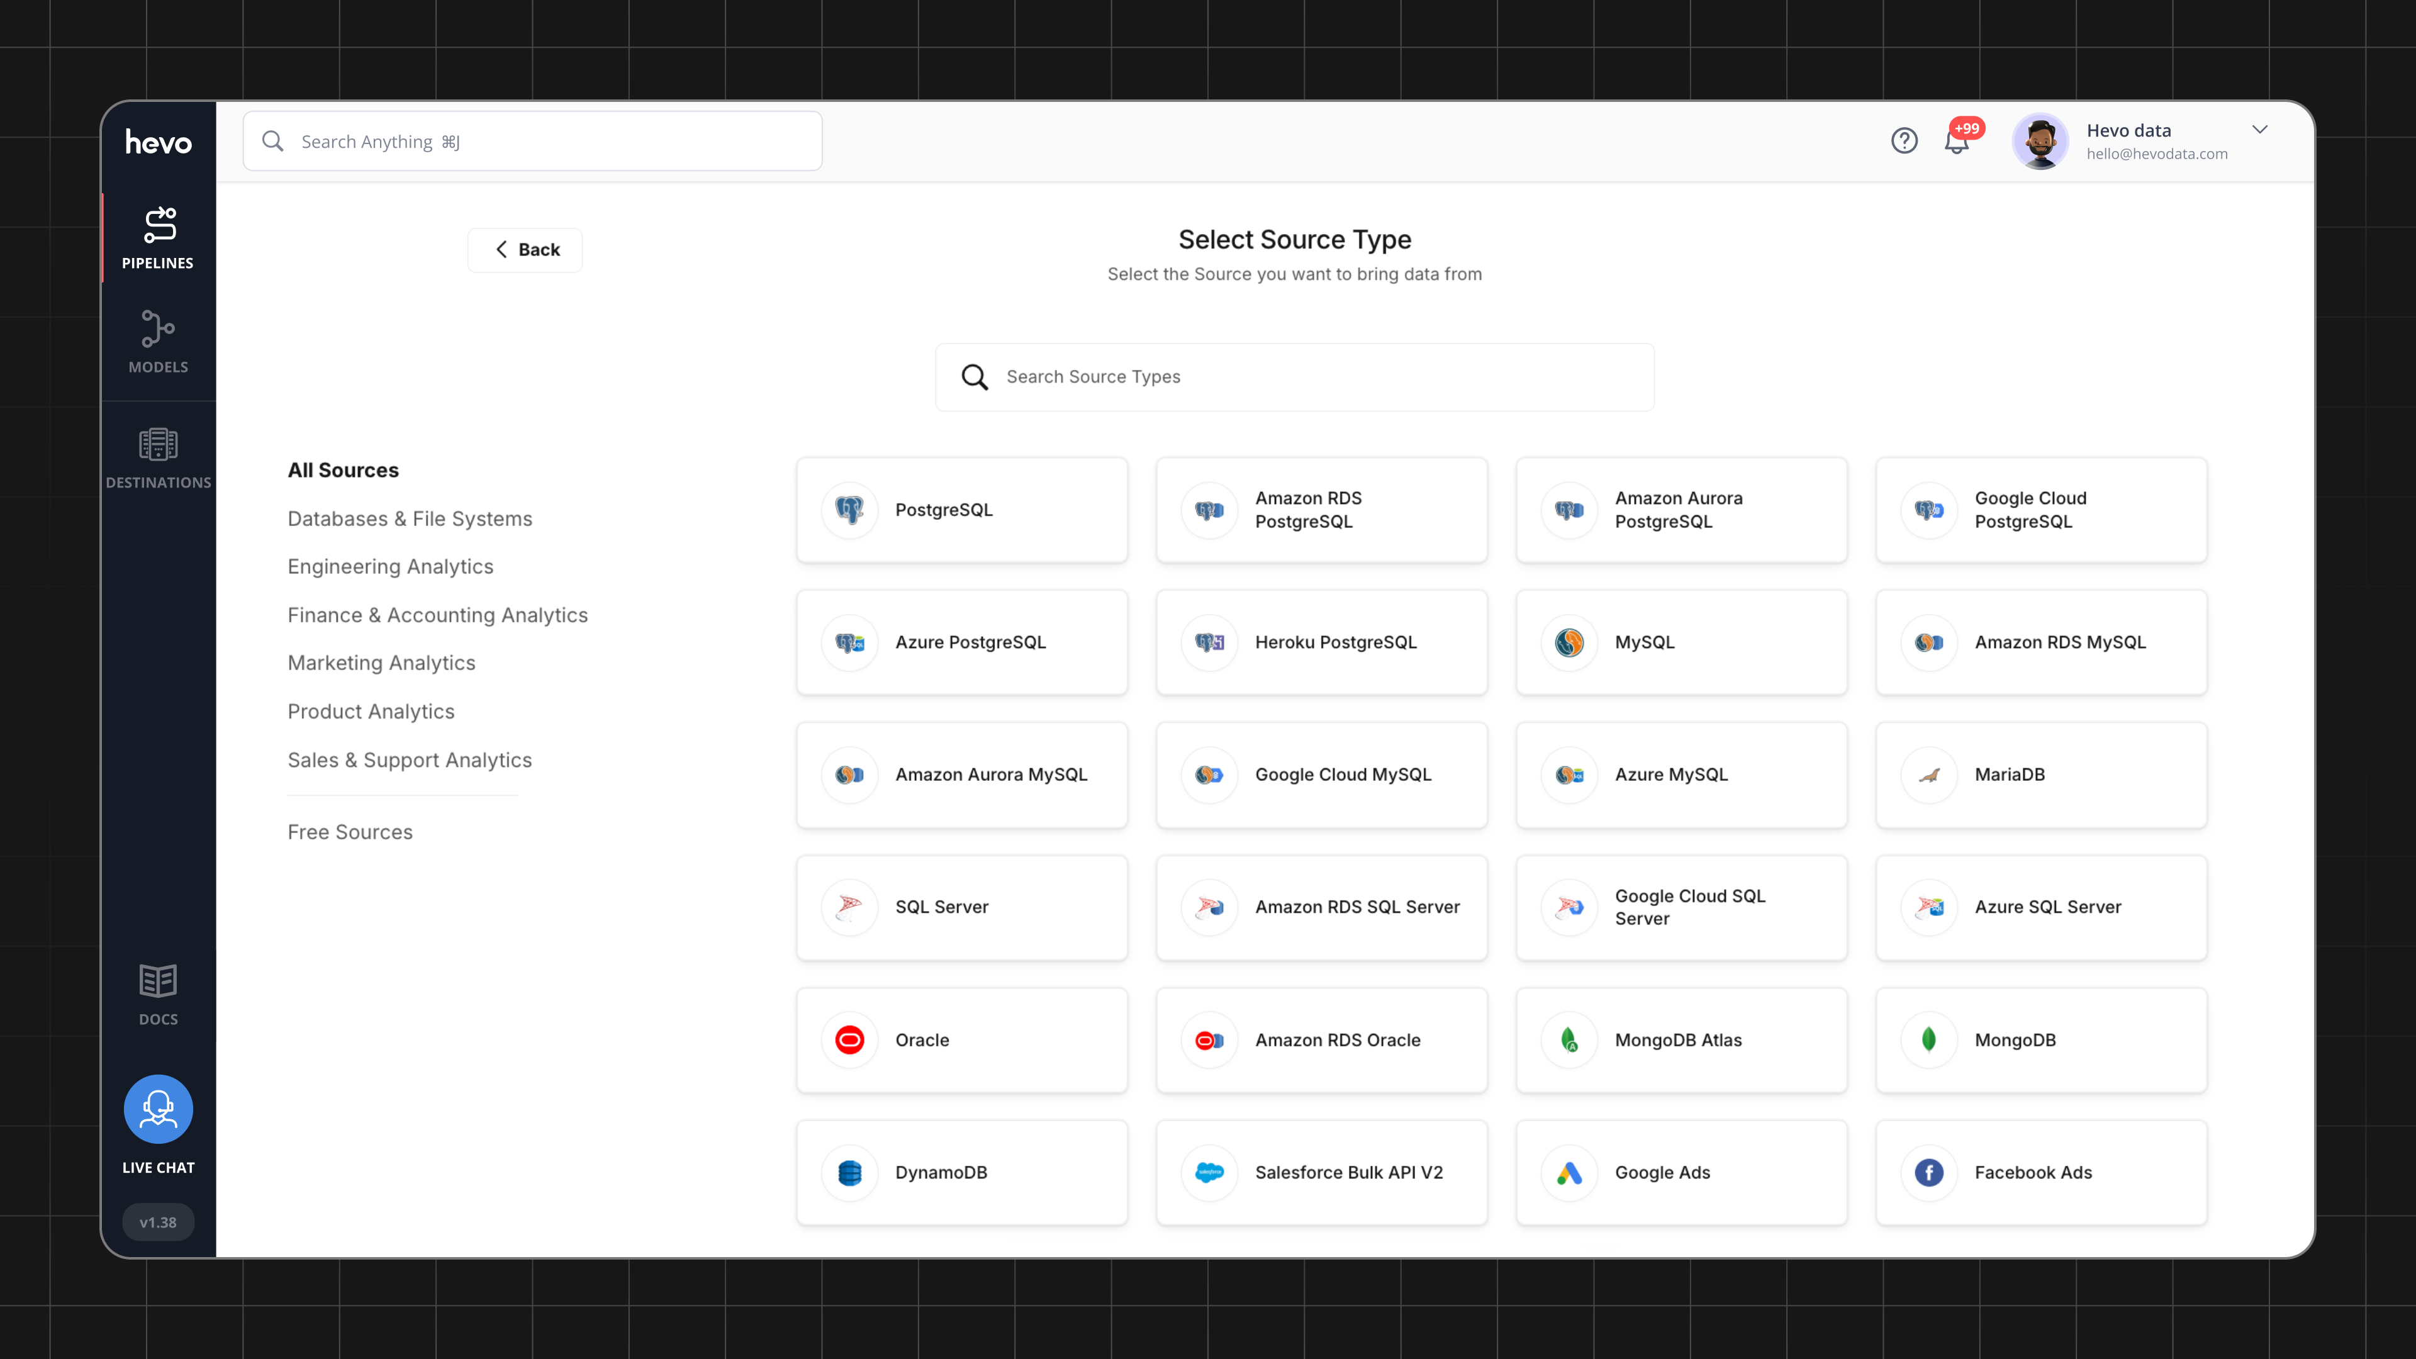Image resolution: width=2416 pixels, height=1359 pixels.
Task: Click the Google Ads icon
Action: [1569, 1172]
